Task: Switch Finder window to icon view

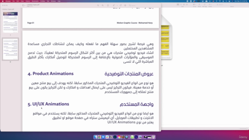Action: tap(178, 4)
